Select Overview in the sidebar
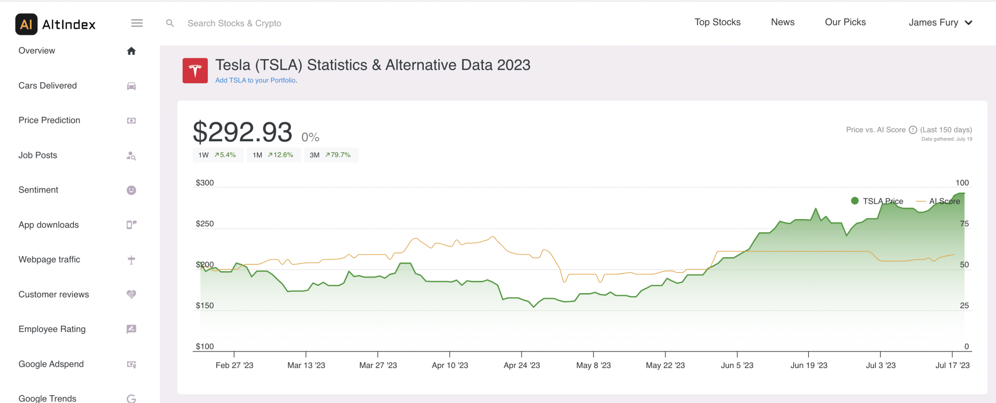Image resolution: width=996 pixels, height=403 pixels. coord(37,50)
